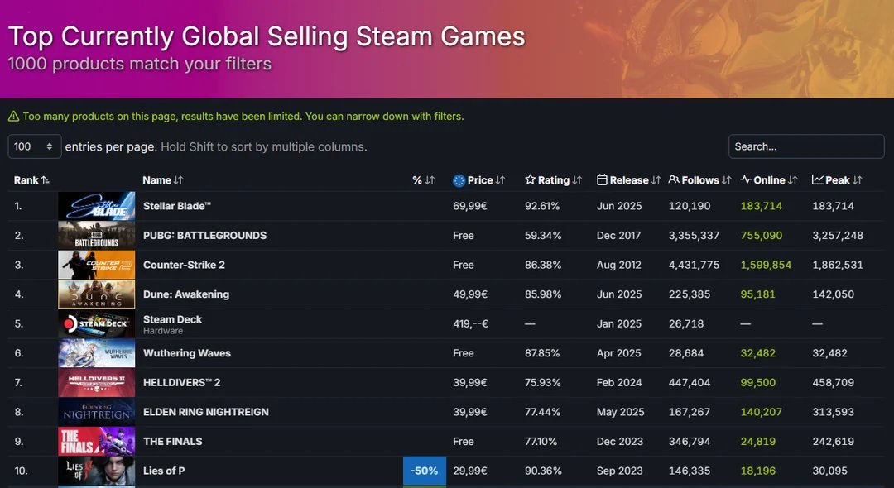Open the Dune: Awakening game link
The width and height of the screenshot is (894, 488).
pyautogui.click(x=186, y=294)
